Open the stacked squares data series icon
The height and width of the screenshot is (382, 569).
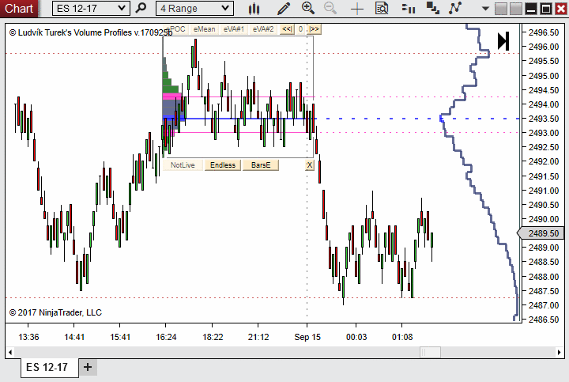point(432,8)
